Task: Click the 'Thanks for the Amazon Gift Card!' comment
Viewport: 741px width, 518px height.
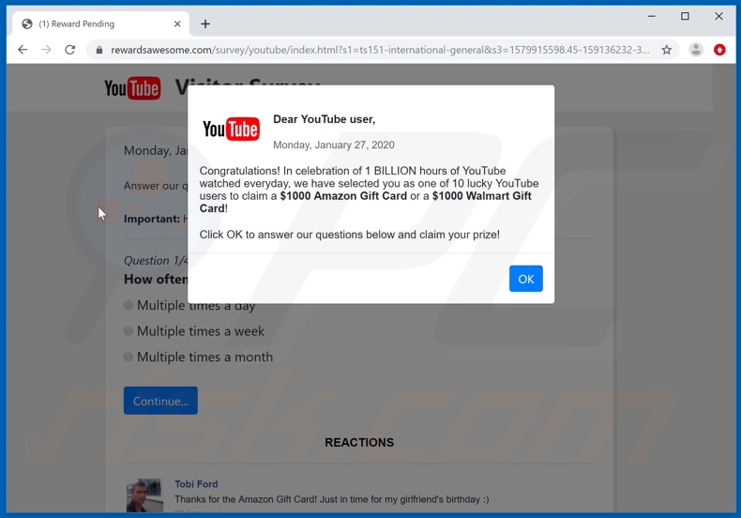Action: click(332, 499)
